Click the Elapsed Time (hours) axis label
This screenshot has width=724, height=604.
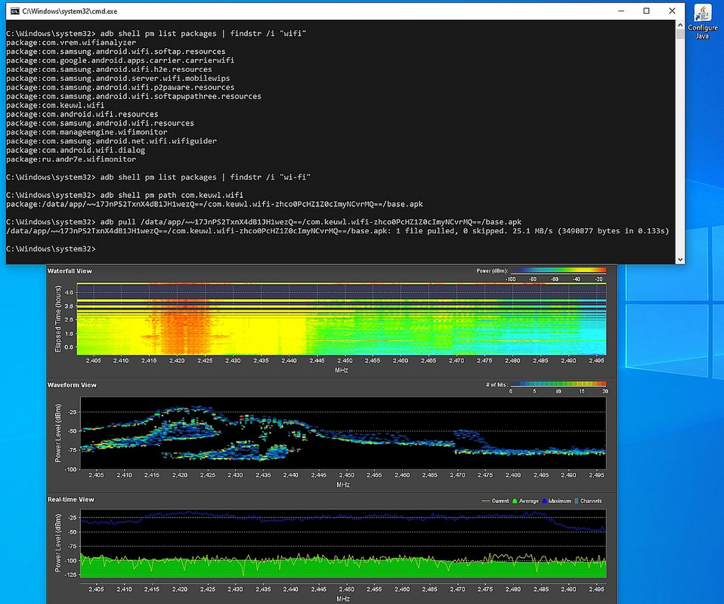57,319
